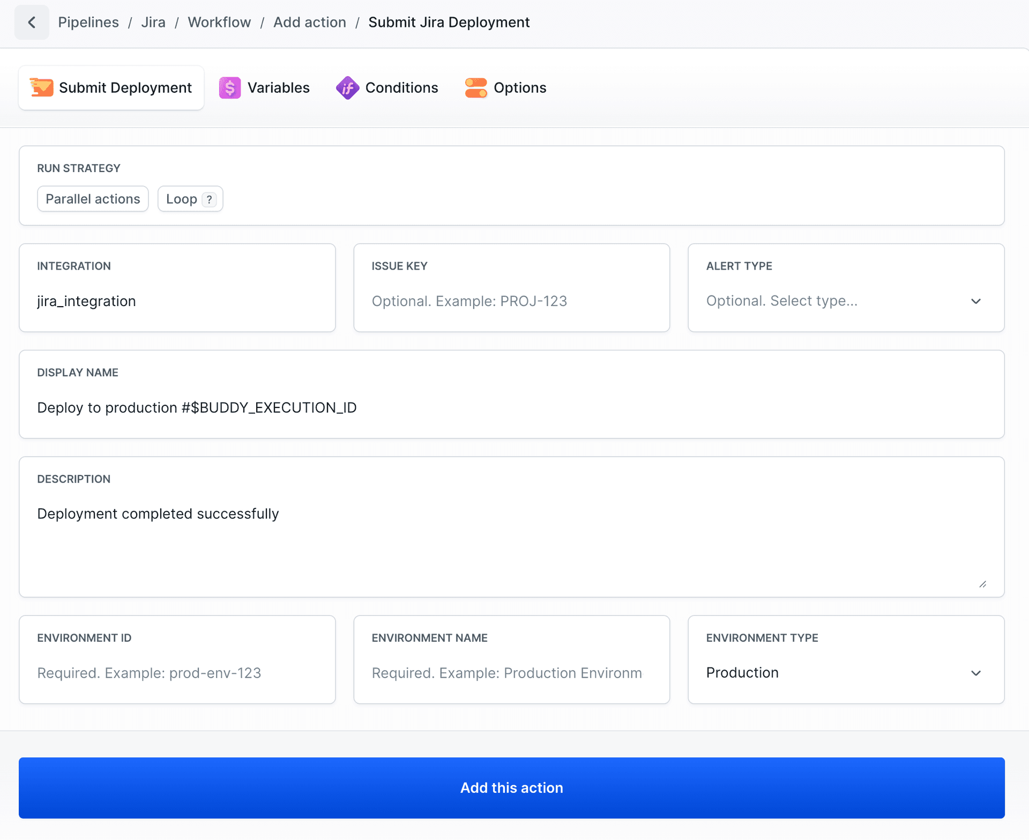Click the Issue Key input field
The width and height of the screenshot is (1029, 840).
[x=511, y=301]
